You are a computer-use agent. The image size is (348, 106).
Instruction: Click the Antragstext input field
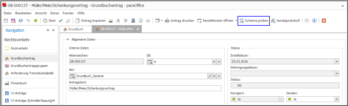point(145,89)
